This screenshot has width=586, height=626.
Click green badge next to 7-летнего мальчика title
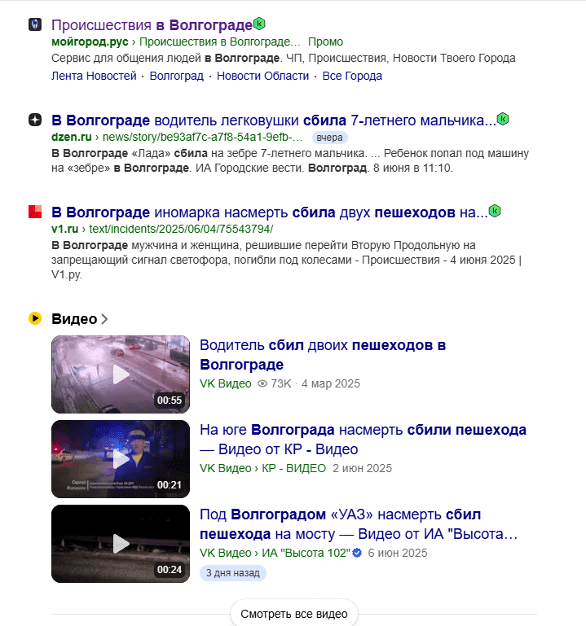(x=503, y=119)
